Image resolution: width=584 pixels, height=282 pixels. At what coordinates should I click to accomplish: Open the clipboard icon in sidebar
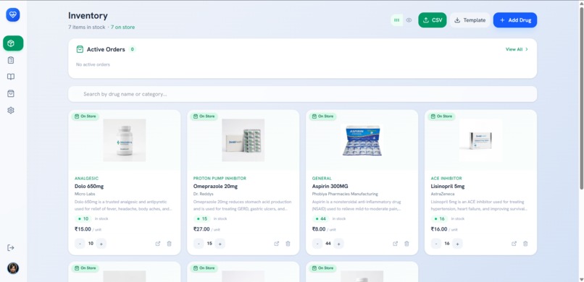[x=11, y=60]
